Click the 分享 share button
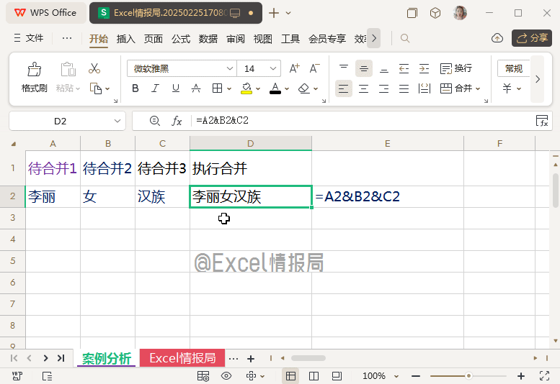Screen dimensions: 560x384 pos(532,38)
